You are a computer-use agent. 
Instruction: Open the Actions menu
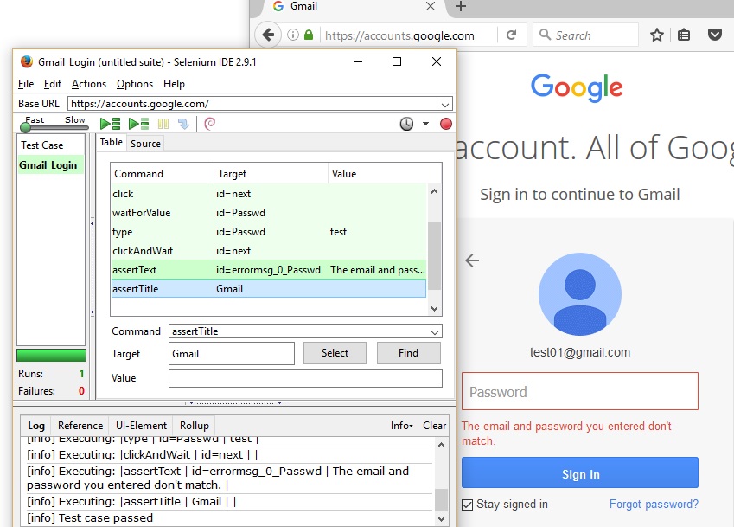tap(89, 84)
